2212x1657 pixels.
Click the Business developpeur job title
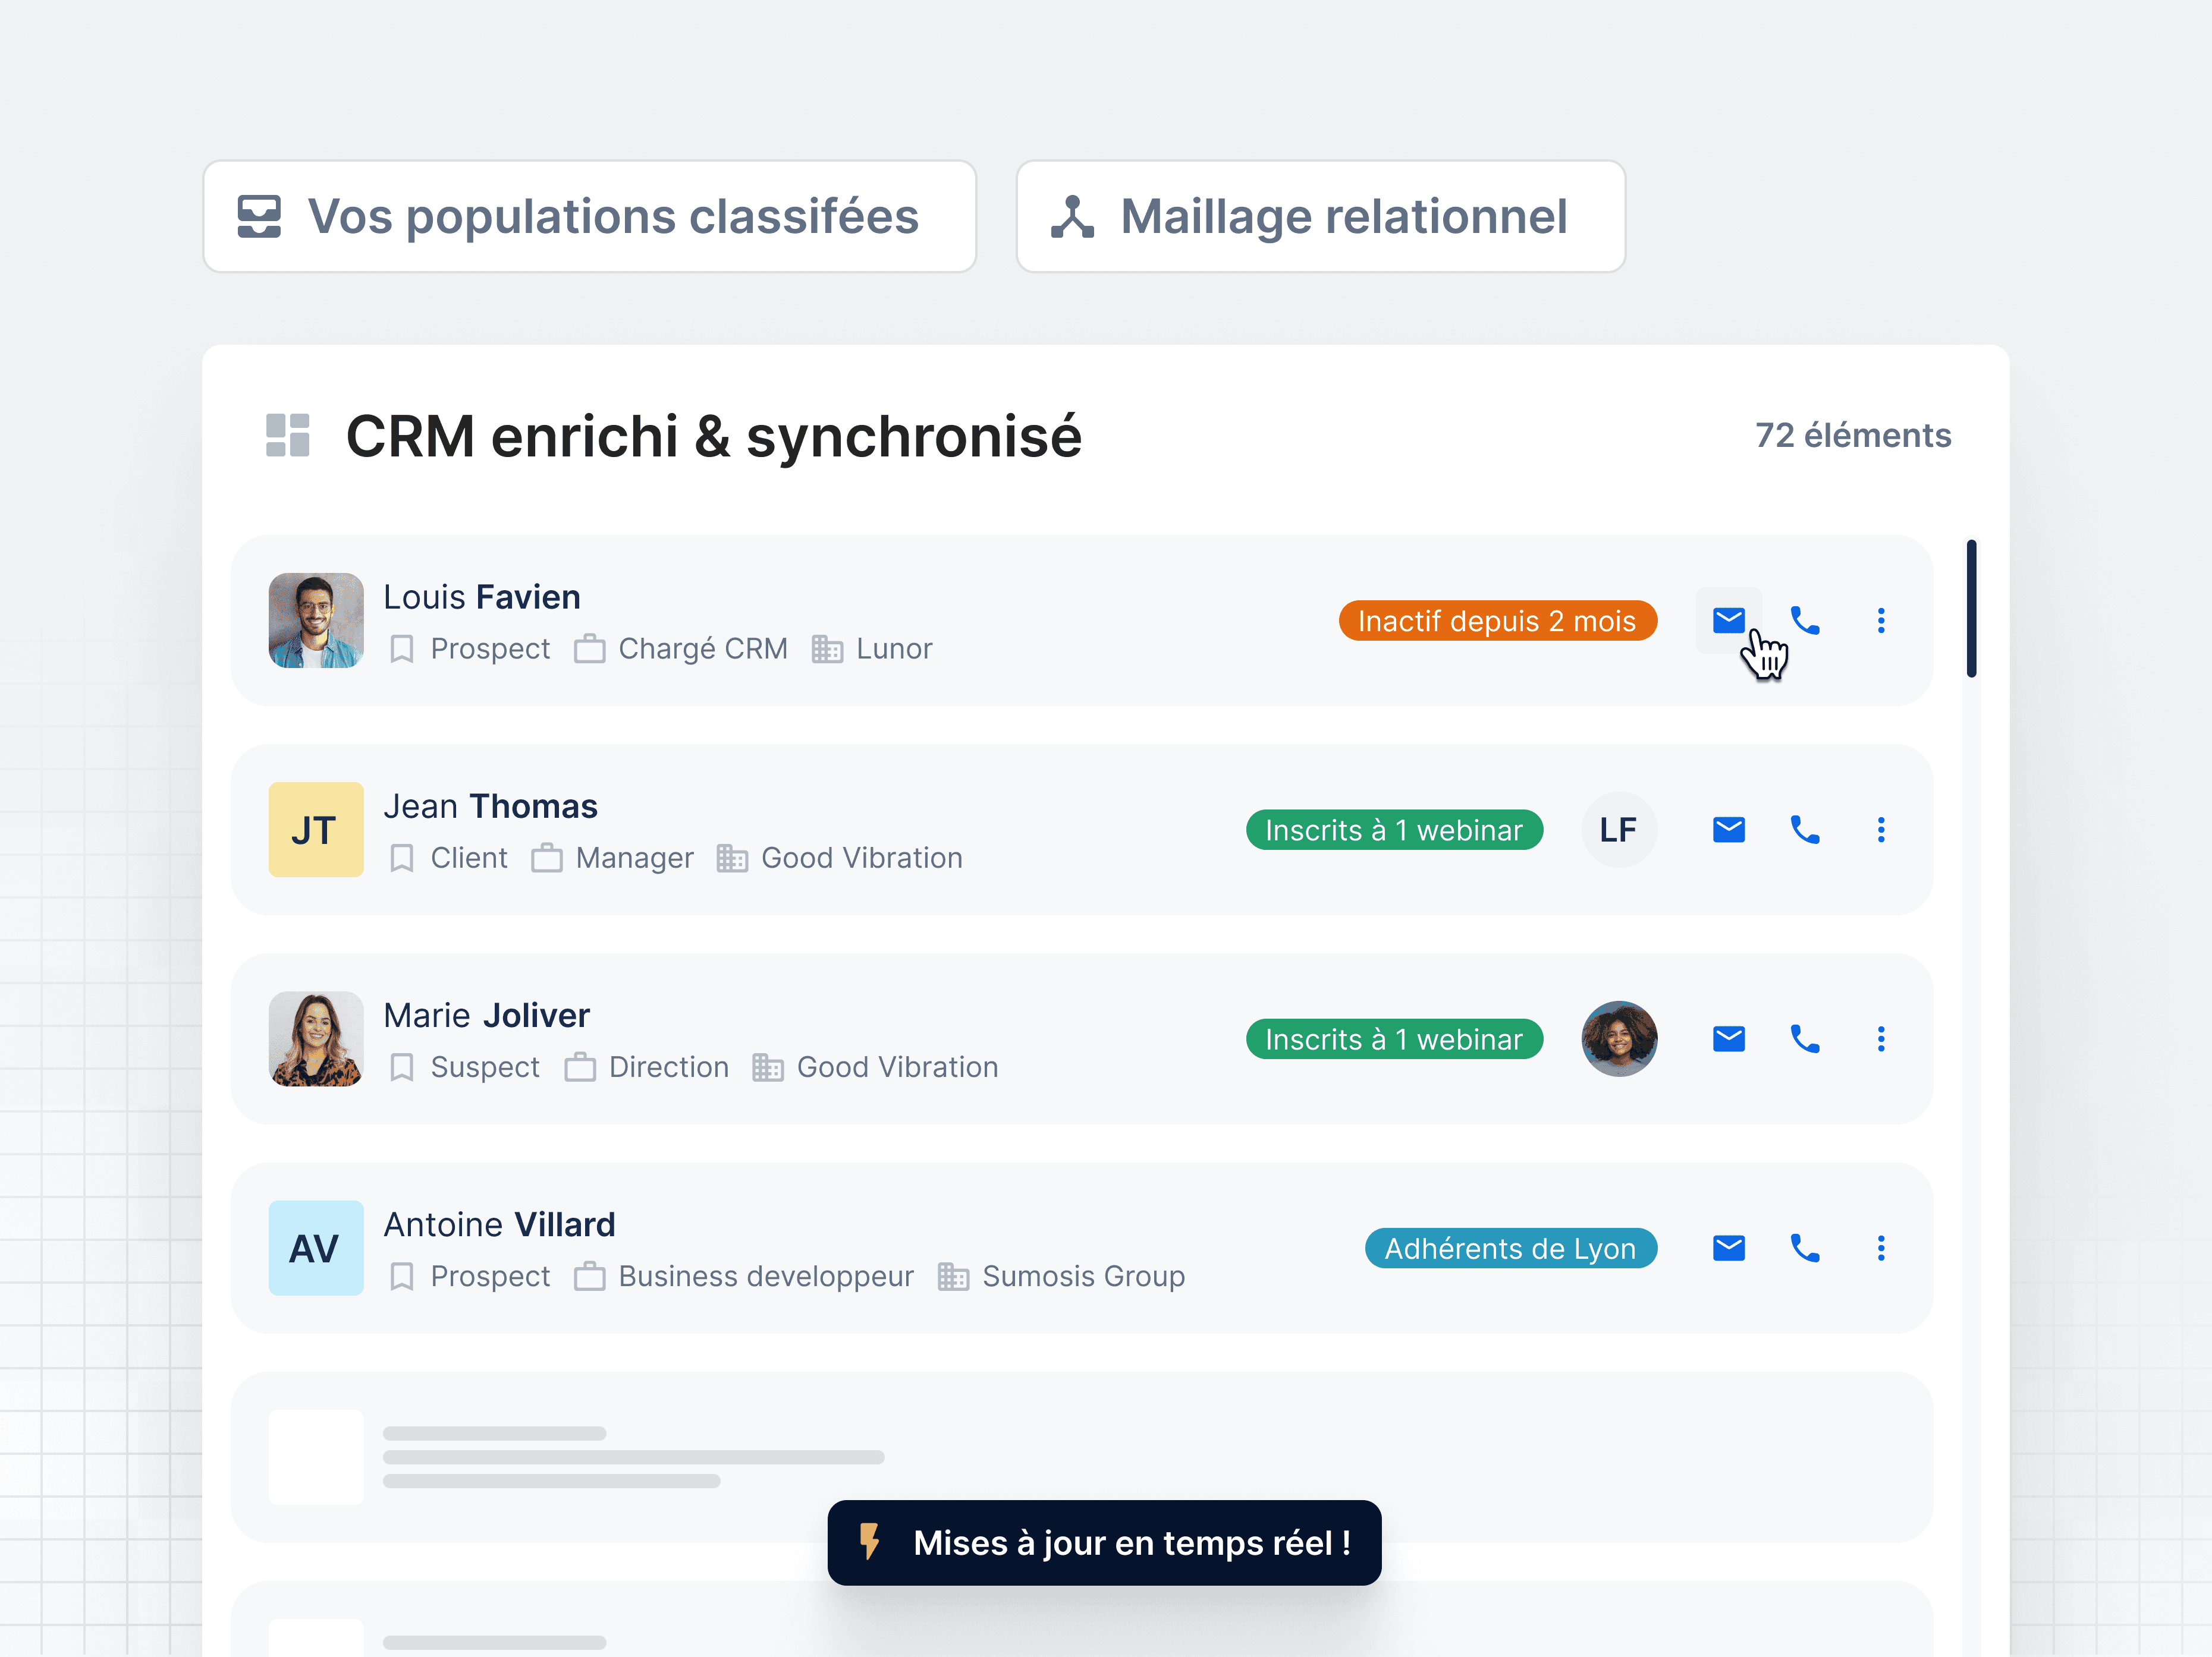pos(766,1275)
